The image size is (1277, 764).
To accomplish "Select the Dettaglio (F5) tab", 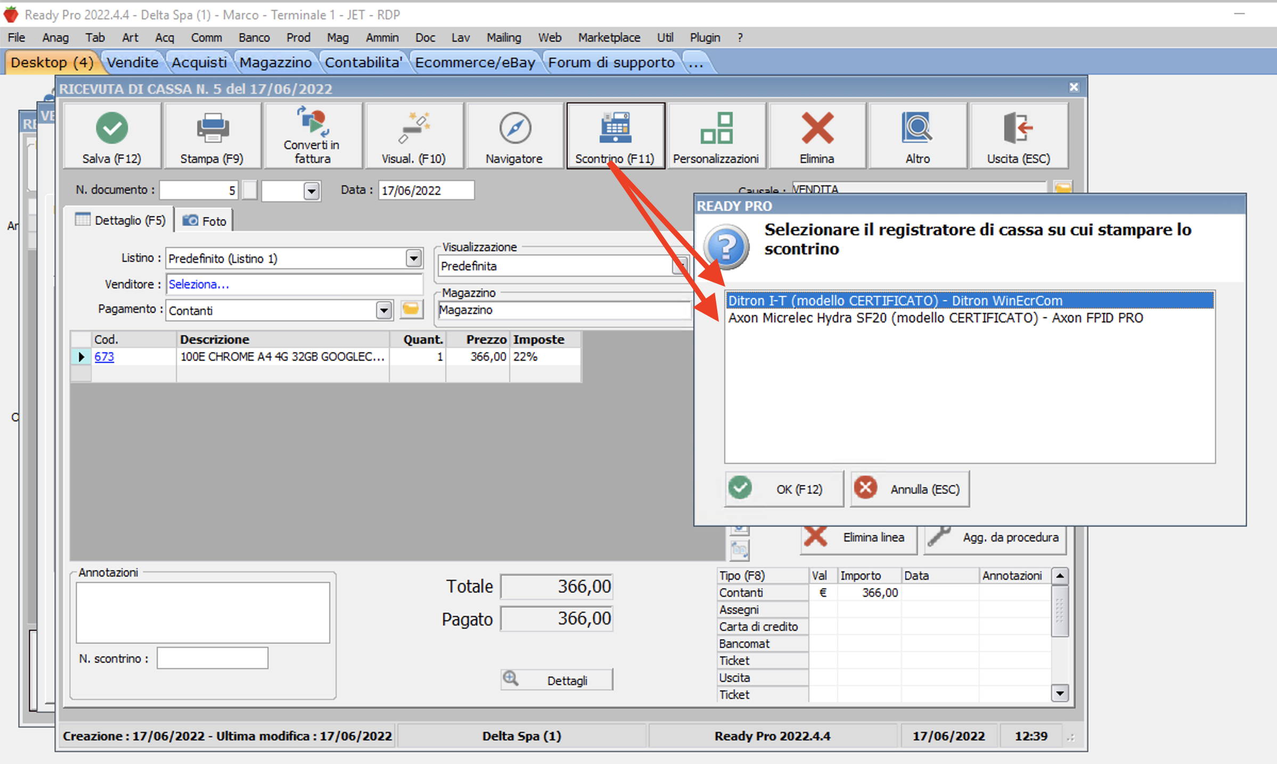I will [x=120, y=220].
